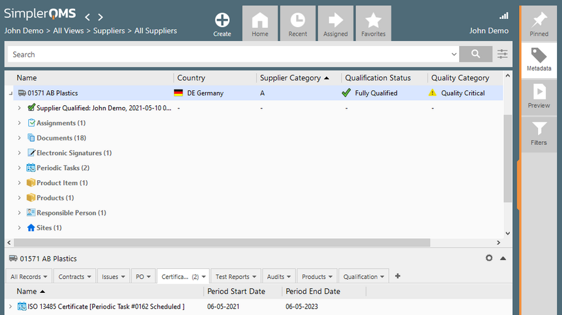Open relationship panel gear settings
The image size is (562, 315).
point(489,258)
